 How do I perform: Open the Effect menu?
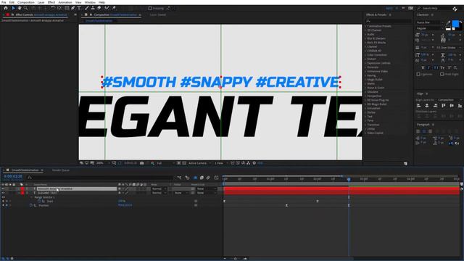click(x=51, y=2)
